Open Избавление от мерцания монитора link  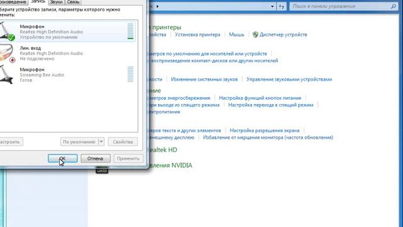268,137
